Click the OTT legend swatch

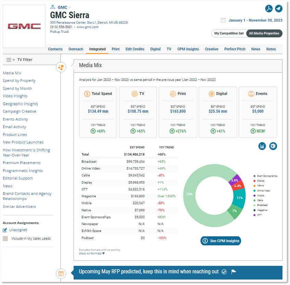(x=254, y=215)
